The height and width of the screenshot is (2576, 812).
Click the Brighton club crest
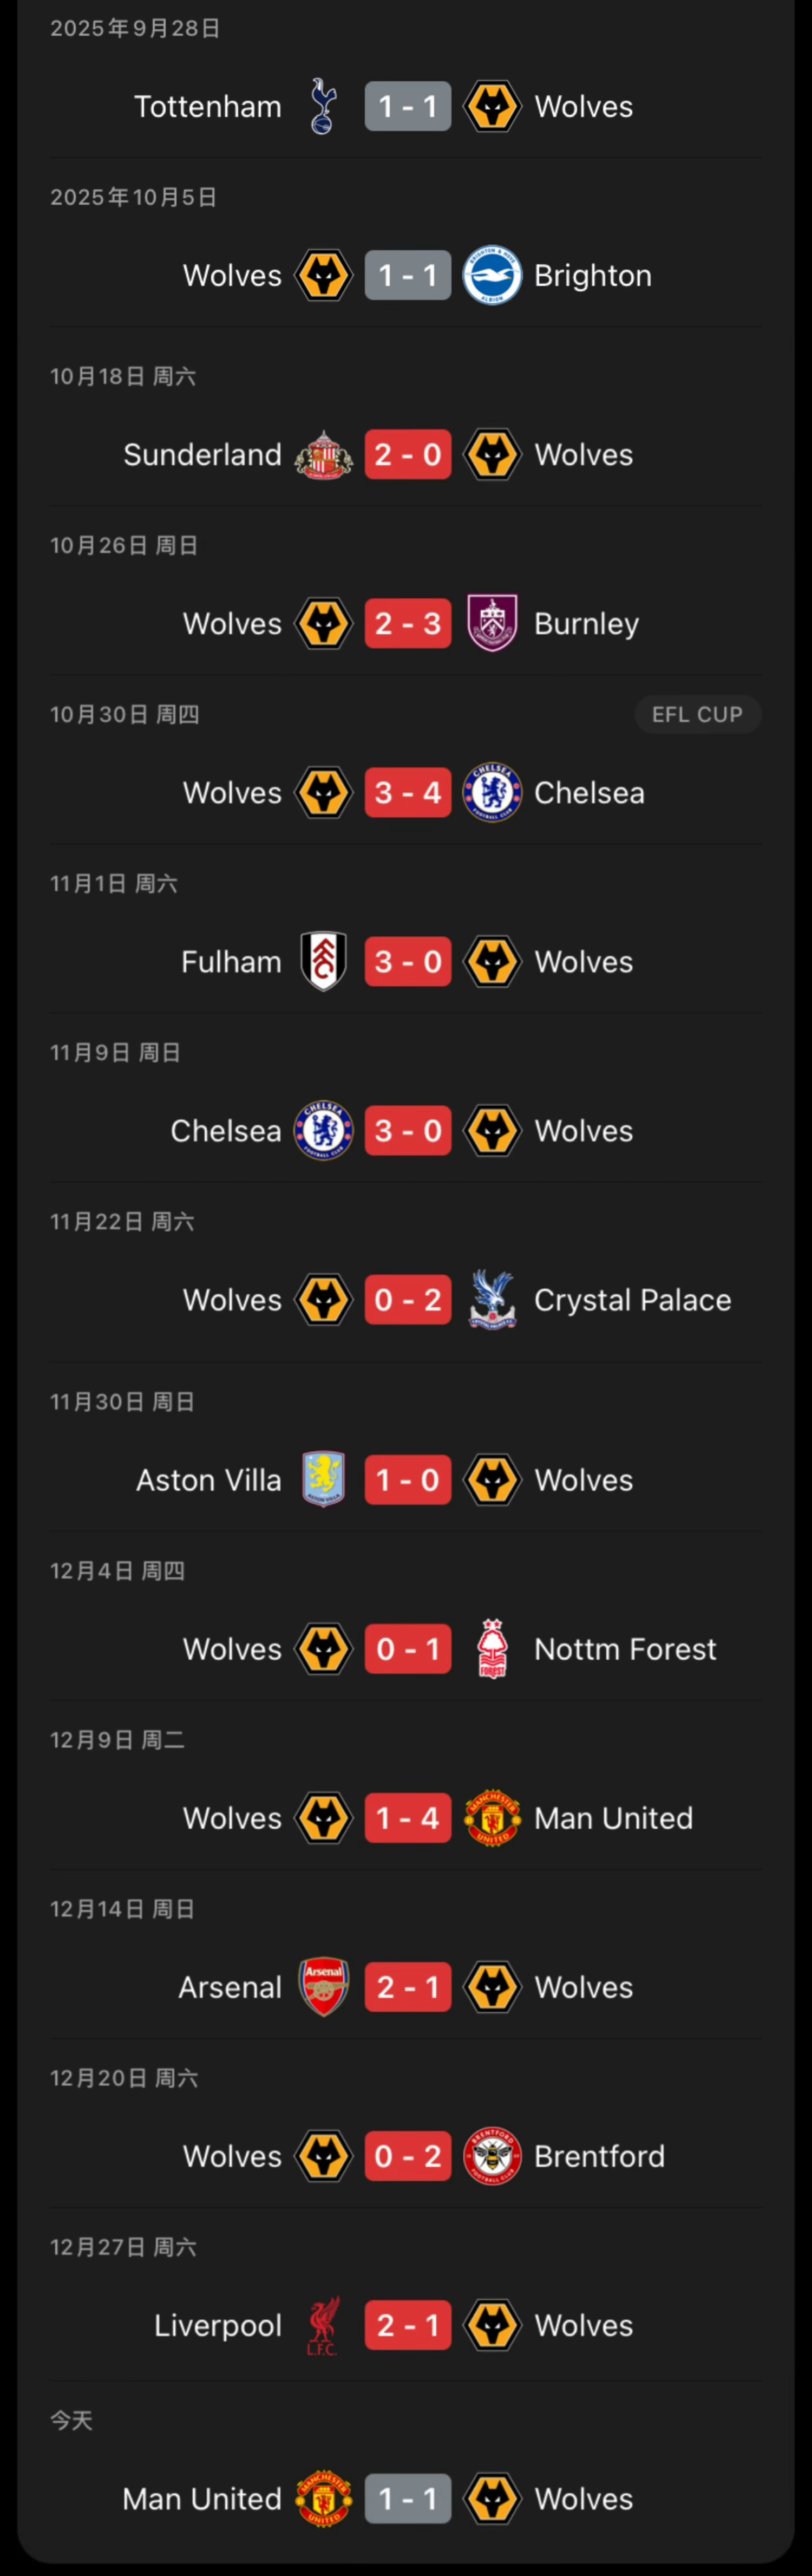coord(492,276)
